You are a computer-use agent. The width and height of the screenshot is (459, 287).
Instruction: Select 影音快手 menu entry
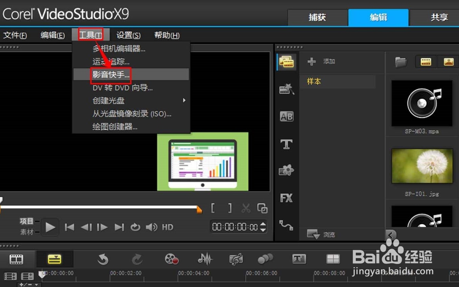[131, 75]
